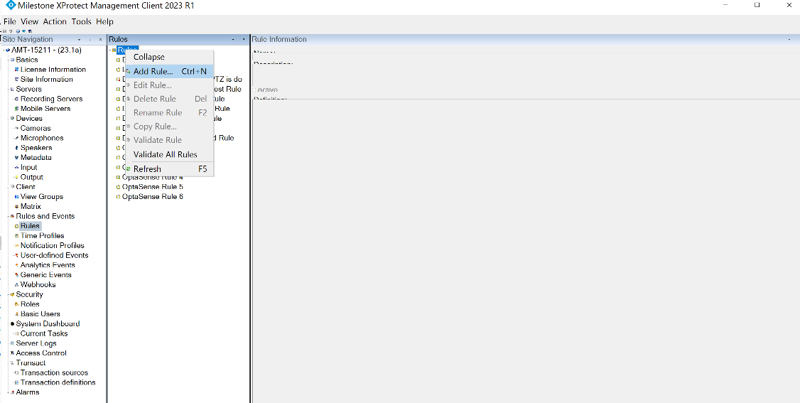Image resolution: width=800 pixels, height=403 pixels.
Task: Select OptaSense Rule 6 in rules list
Action: (x=153, y=196)
